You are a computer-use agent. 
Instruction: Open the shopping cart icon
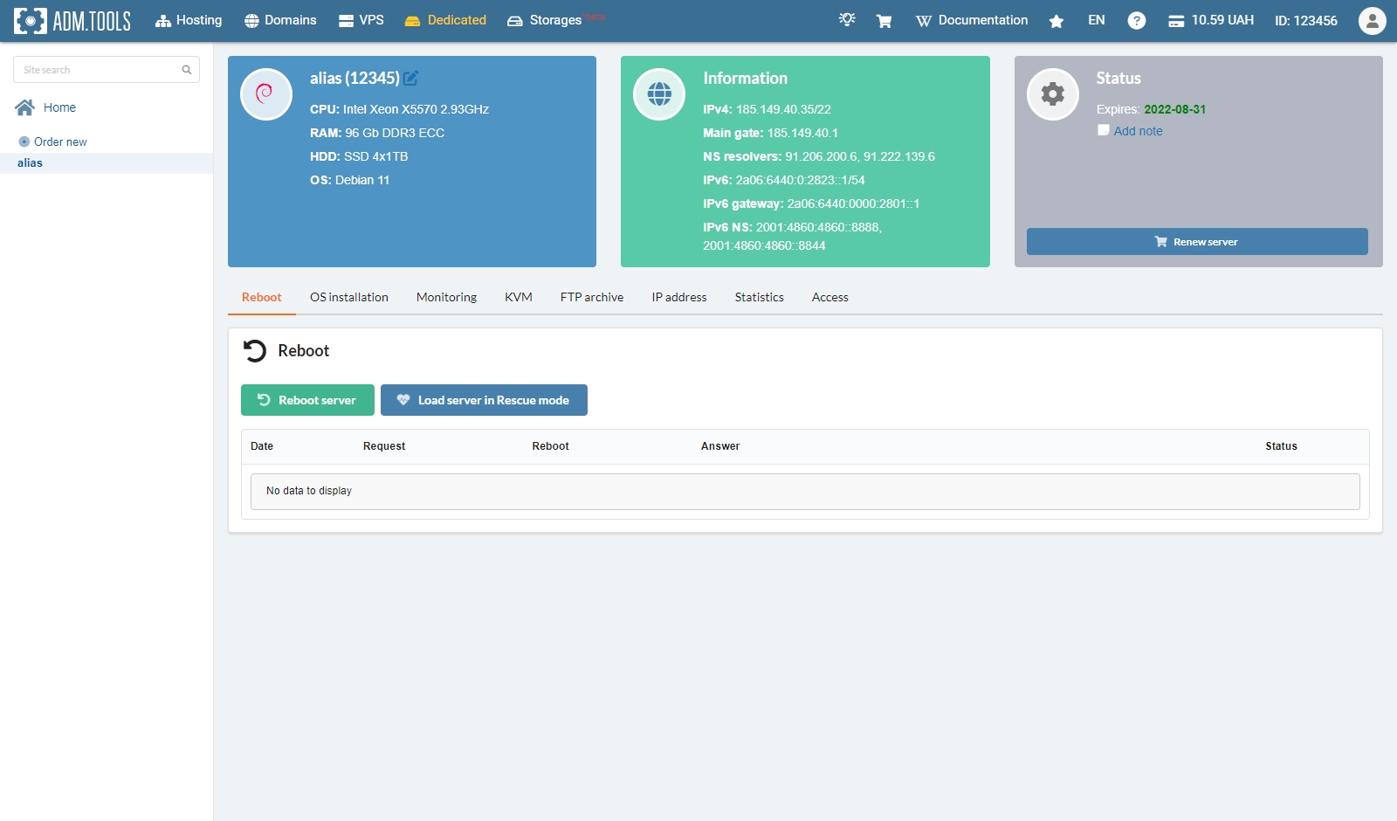[884, 21]
